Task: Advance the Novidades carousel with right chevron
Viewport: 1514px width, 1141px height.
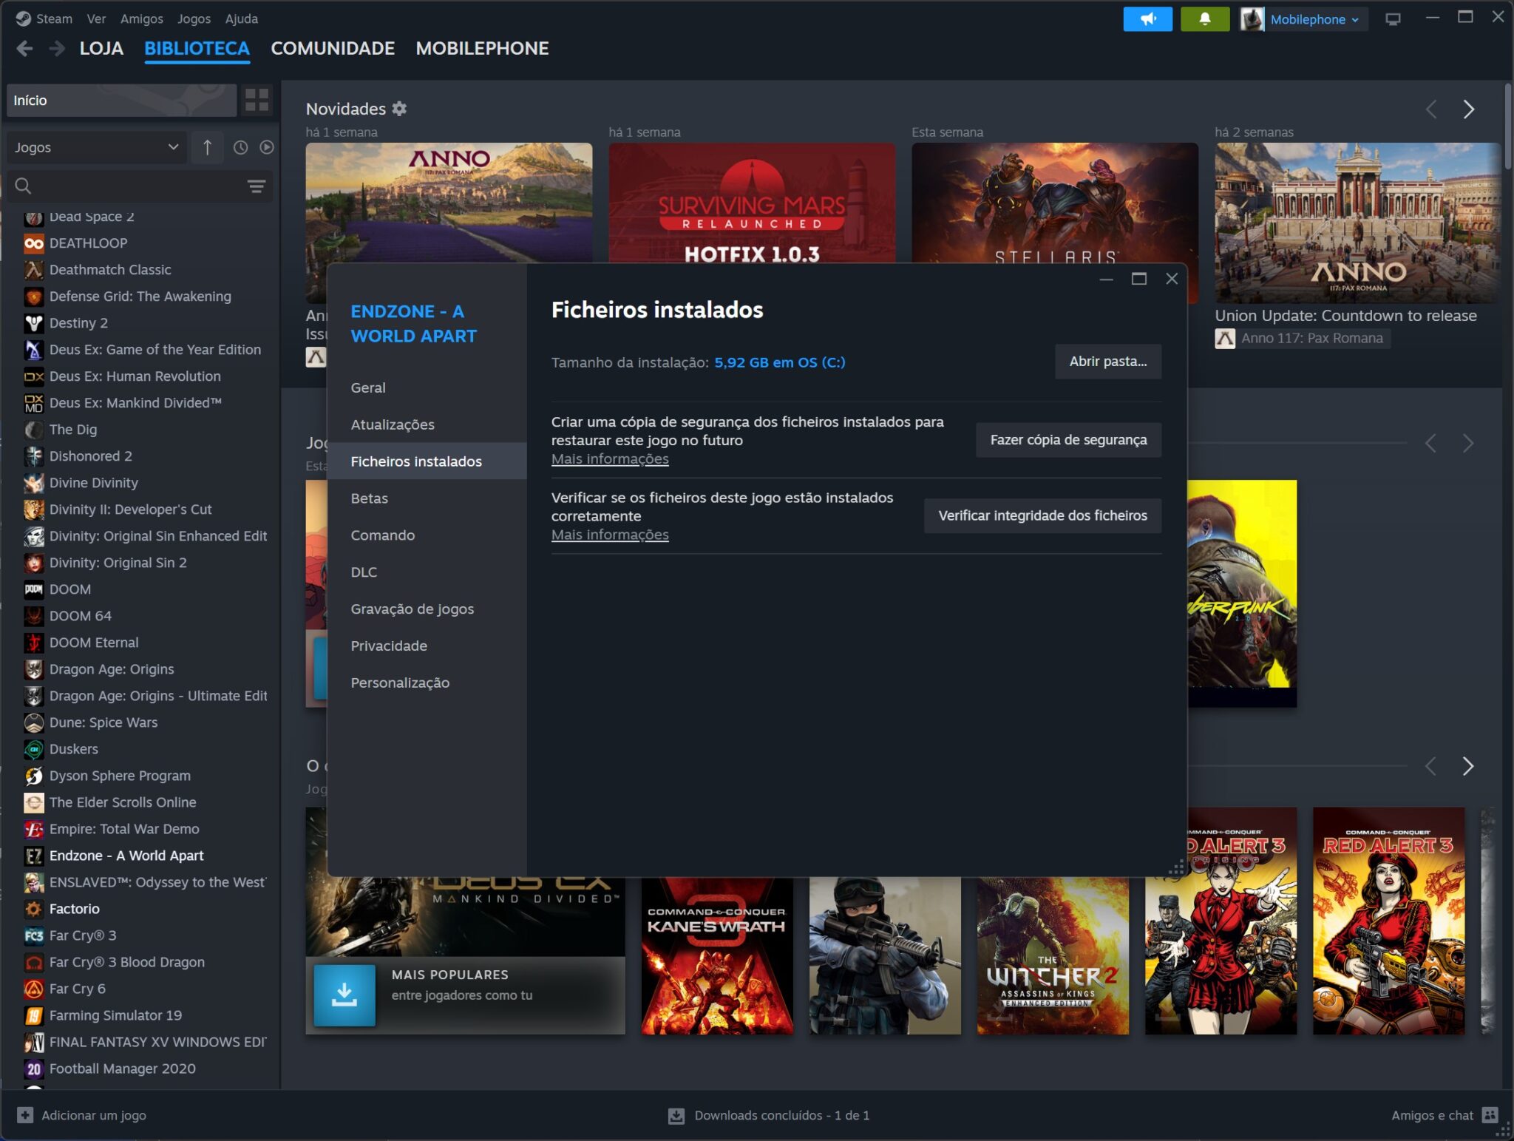Action: [1470, 109]
